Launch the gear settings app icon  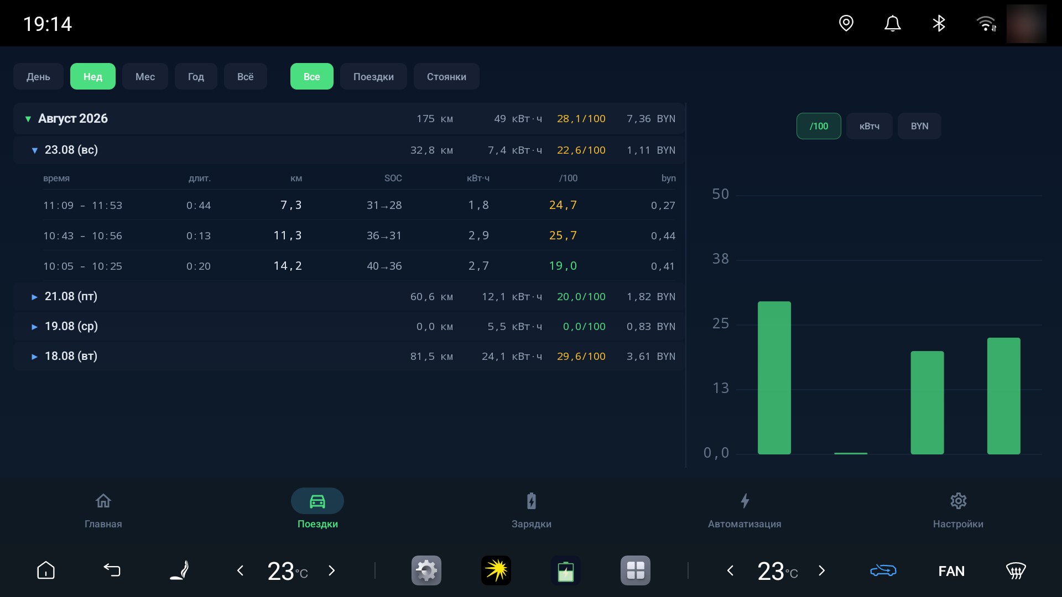(426, 570)
